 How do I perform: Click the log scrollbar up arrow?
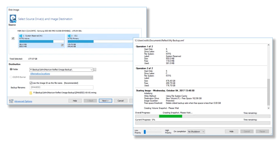(269, 45)
